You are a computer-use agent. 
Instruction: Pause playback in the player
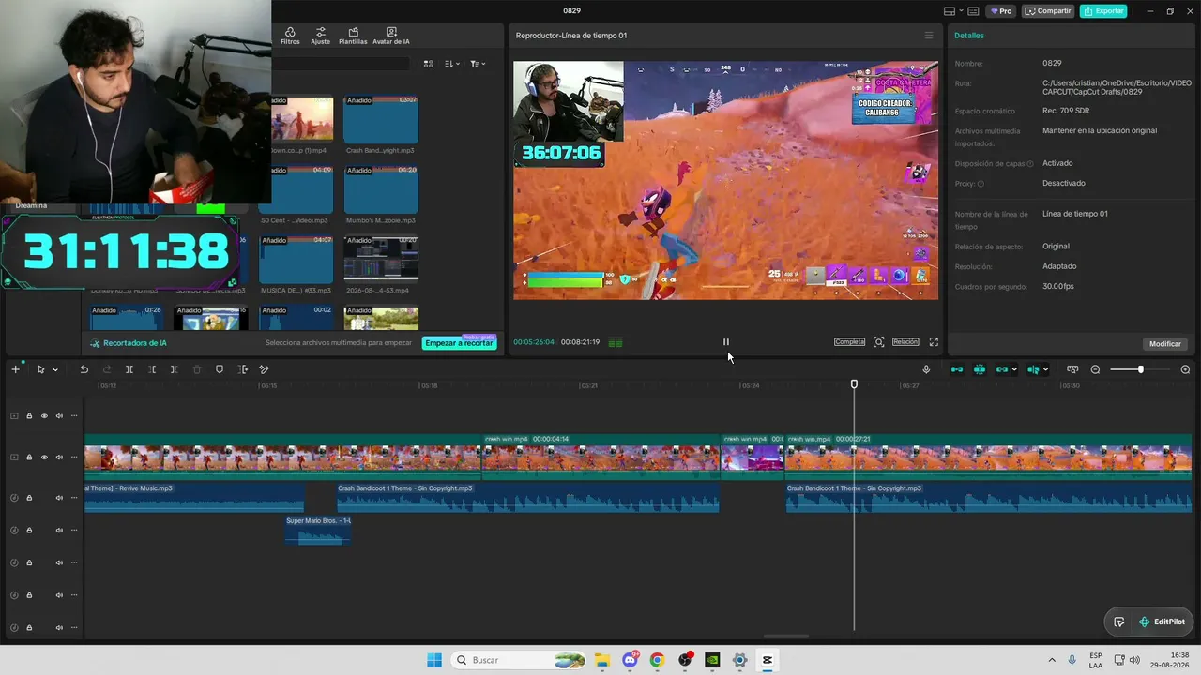pyautogui.click(x=725, y=342)
